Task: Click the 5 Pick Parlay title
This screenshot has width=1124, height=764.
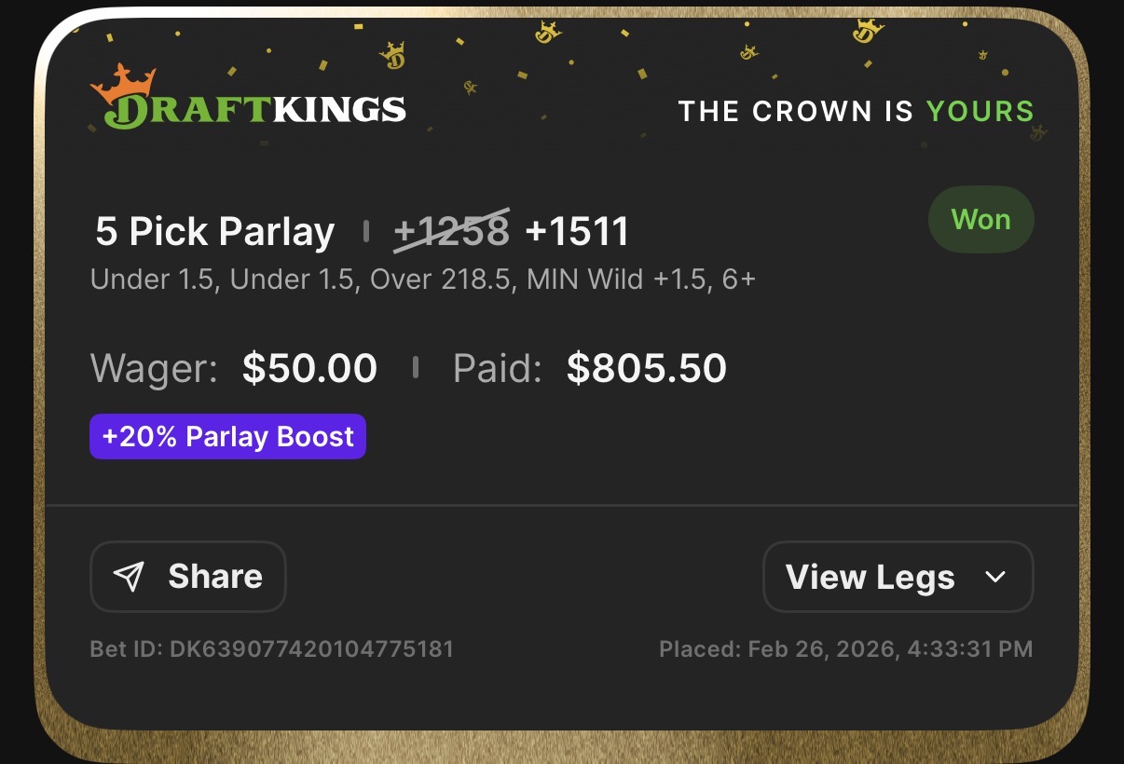Action: click(x=215, y=231)
